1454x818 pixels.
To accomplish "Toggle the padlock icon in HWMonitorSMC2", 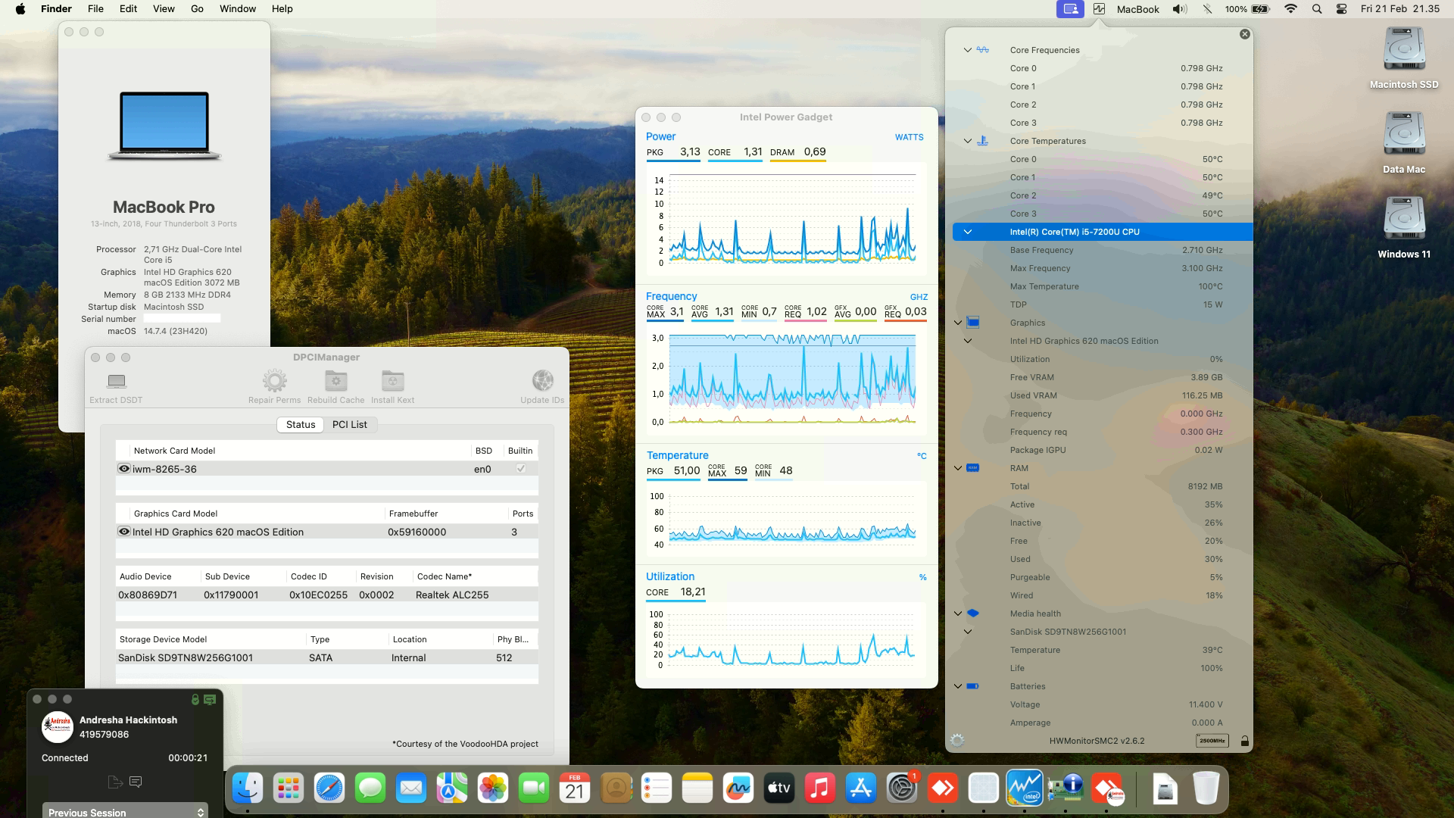I will point(1244,741).
